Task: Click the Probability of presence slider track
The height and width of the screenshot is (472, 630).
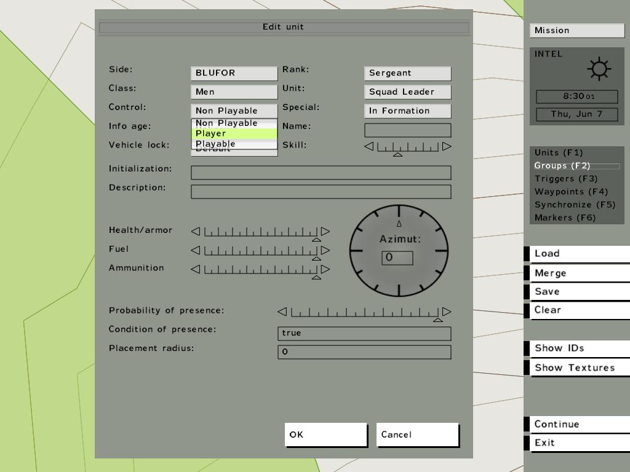Action: (x=364, y=312)
